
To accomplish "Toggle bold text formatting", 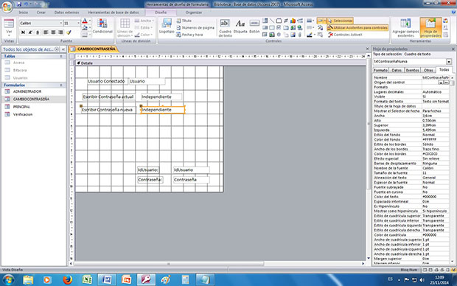I will 23,32.
